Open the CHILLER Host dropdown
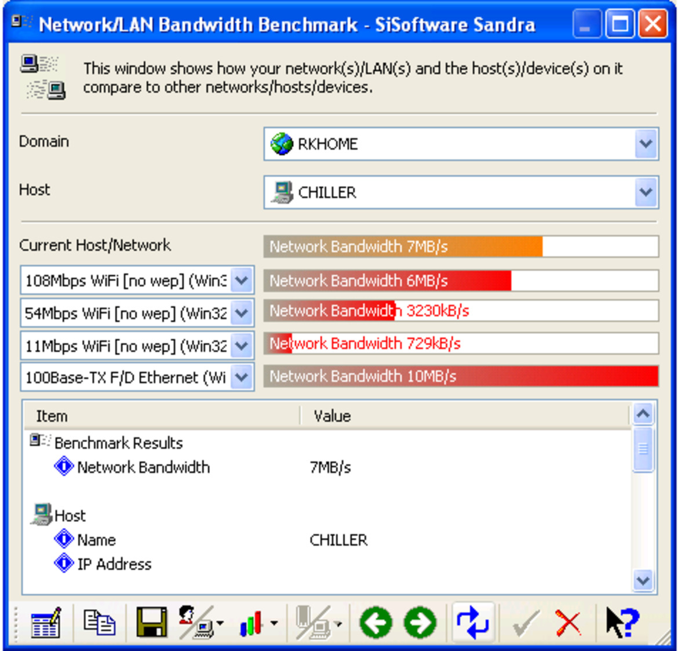 coord(646,192)
